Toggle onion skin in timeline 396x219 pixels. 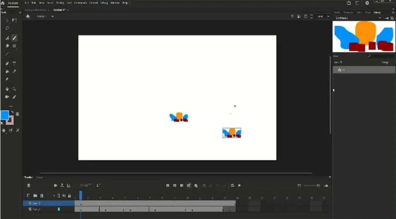coord(203,185)
